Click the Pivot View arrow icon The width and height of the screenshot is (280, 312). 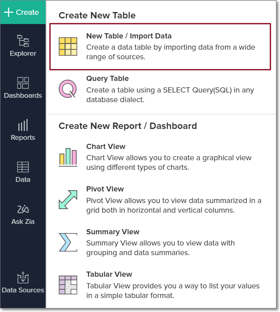point(68,199)
